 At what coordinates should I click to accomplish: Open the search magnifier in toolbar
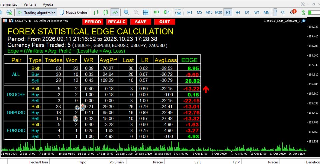coord(283,12)
